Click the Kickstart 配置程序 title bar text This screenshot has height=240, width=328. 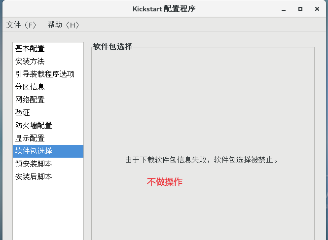coord(164,9)
